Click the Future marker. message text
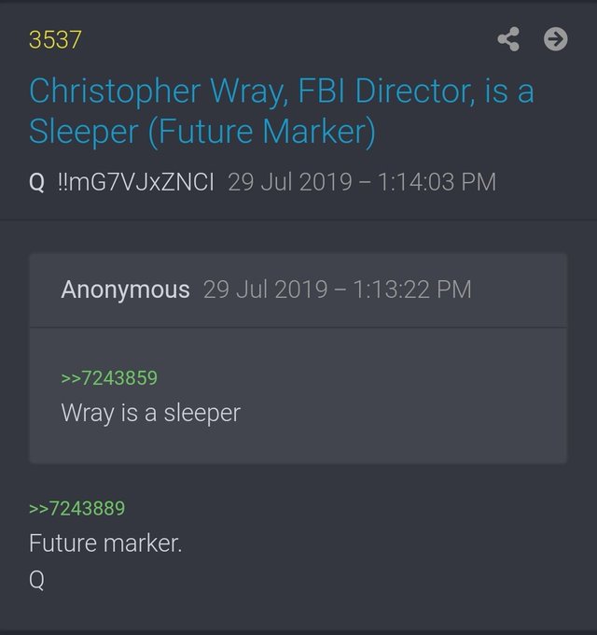 click(105, 543)
